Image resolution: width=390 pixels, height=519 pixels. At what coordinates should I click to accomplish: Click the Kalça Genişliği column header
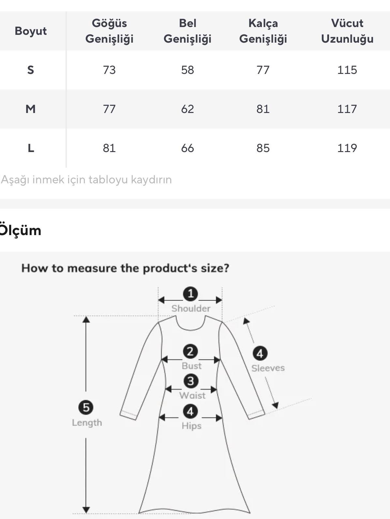[x=263, y=31]
